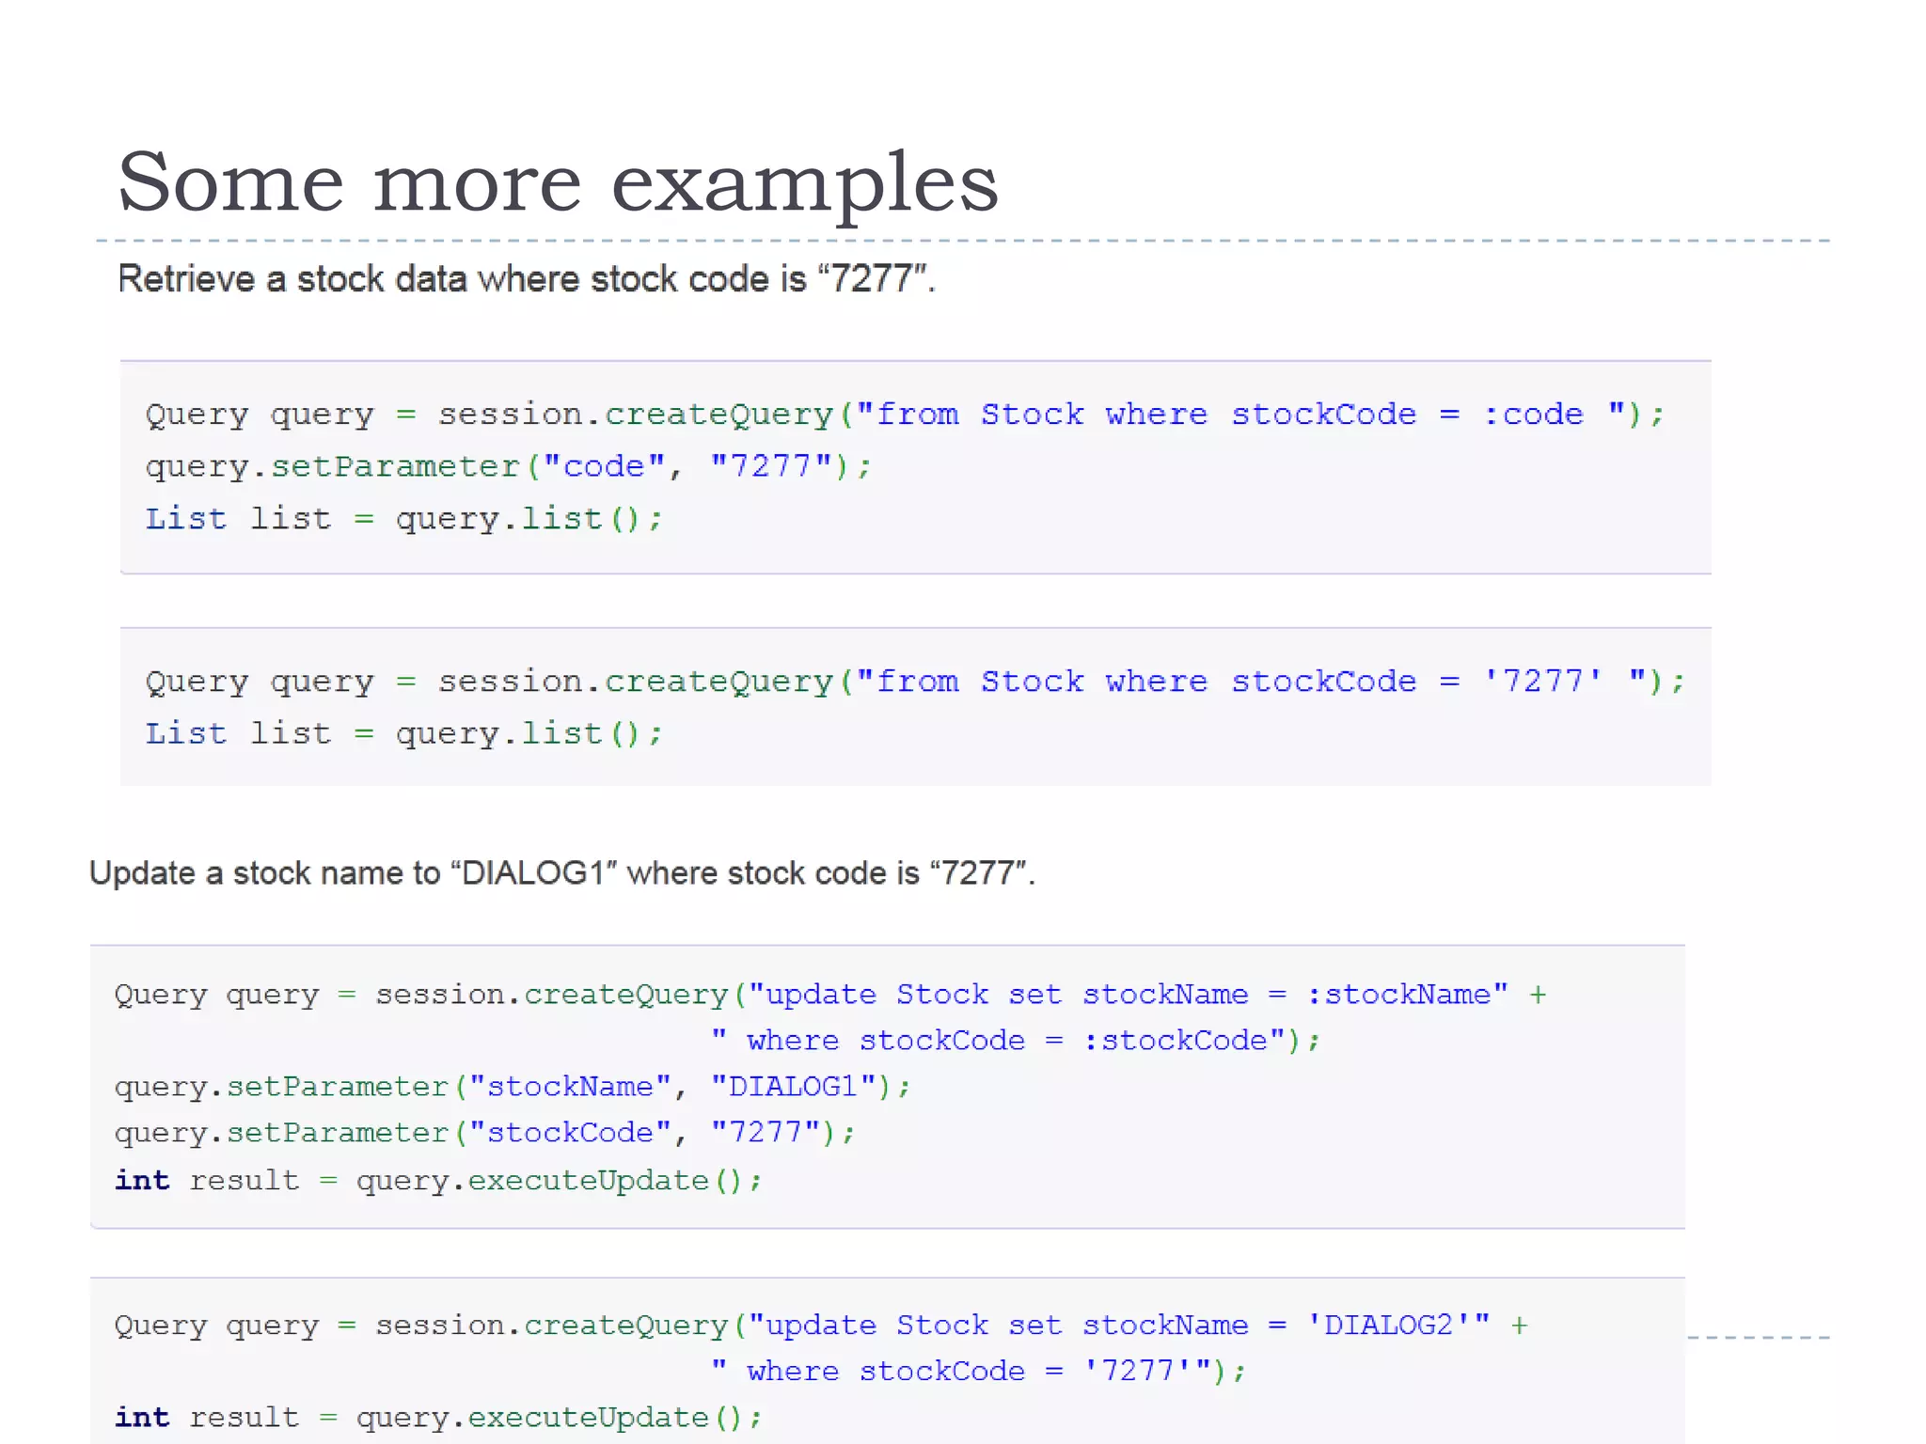This screenshot has width=1926, height=1444.
Task: Click the 'Some more examples' slide title
Action: point(557,182)
